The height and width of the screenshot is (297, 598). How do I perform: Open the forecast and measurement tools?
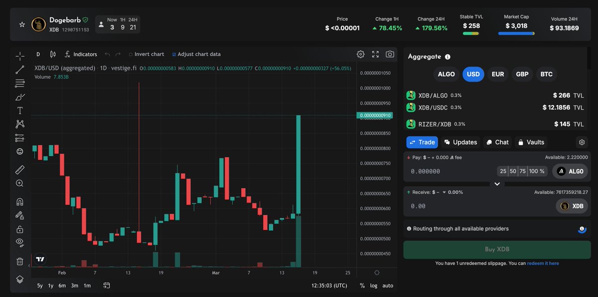(x=19, y=138)
